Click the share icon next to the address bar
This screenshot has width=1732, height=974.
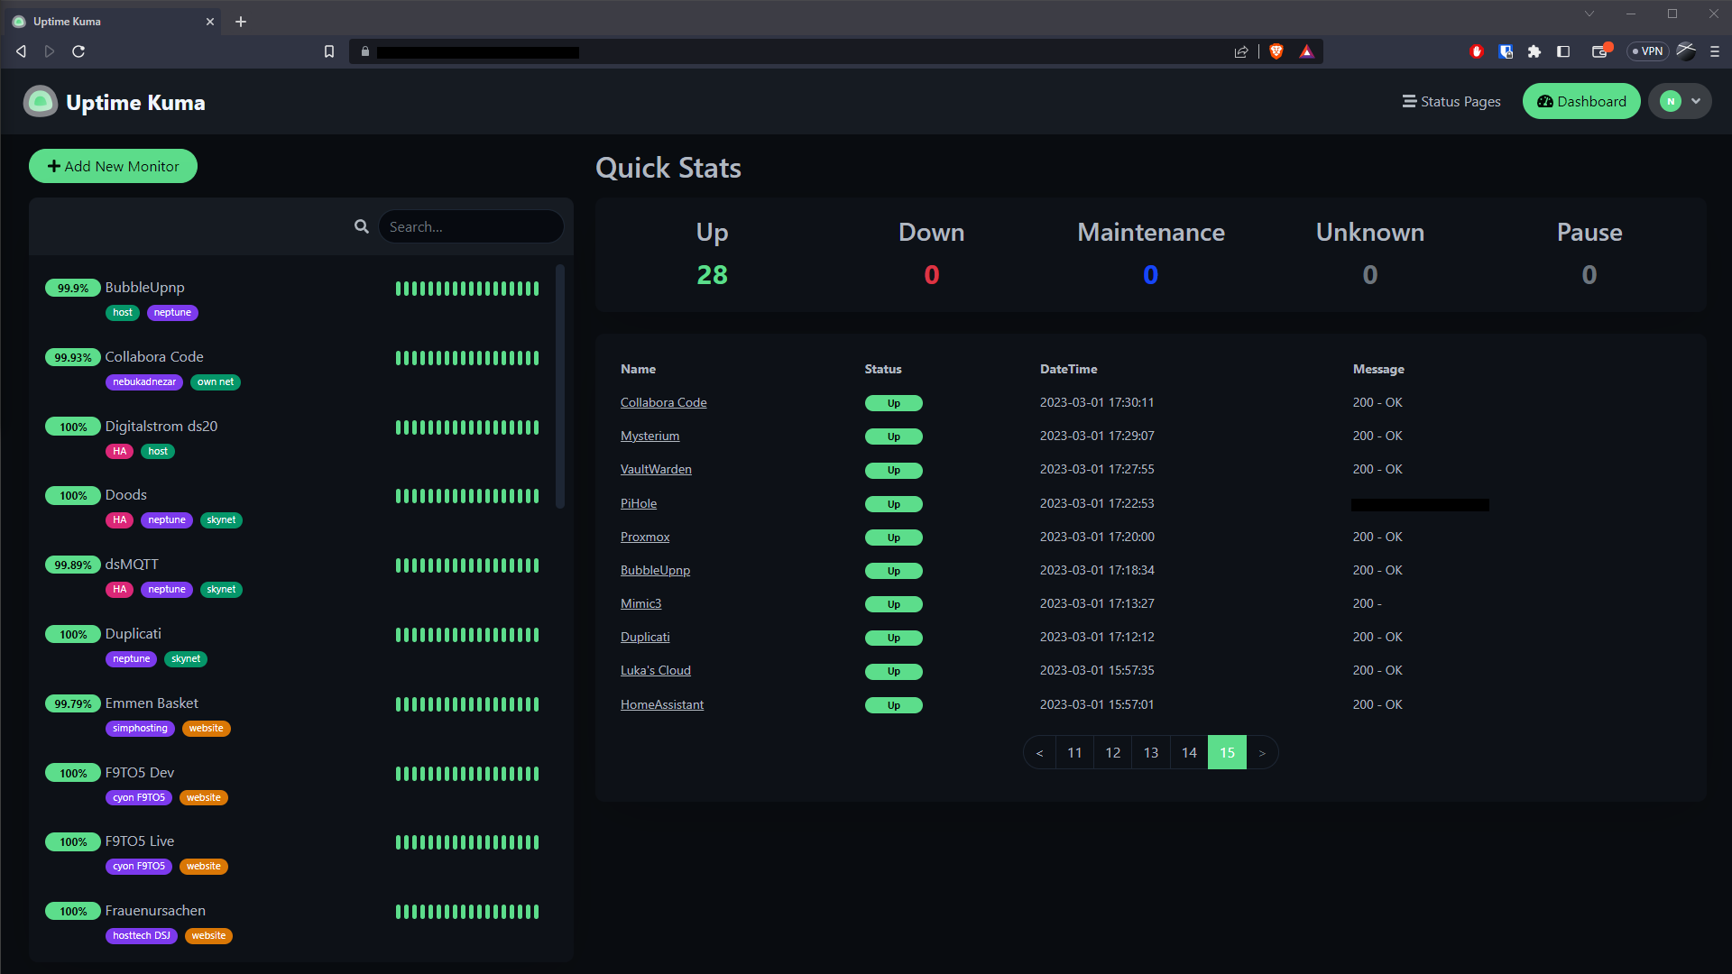[1241, 51]
